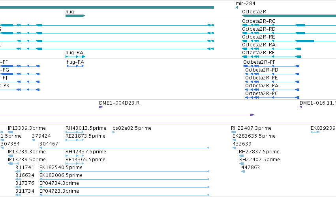Image resolution: width=336 pixels, height=197 pixels.
Task: Select the RH43013.5prime EST label
Action: point(86,128)
